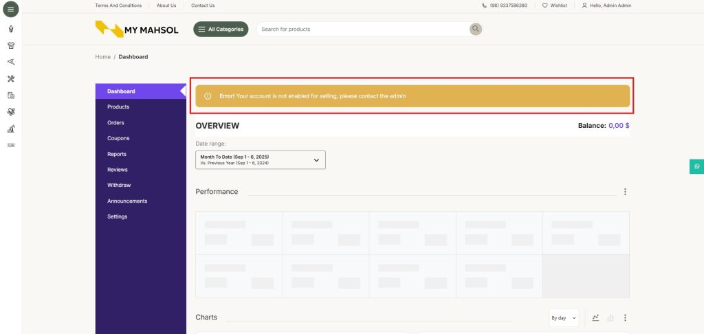The width and height of the screenshot is (704, 334).
Task: Click the wrench and tools category icon
Action: (x=11, y=79)
